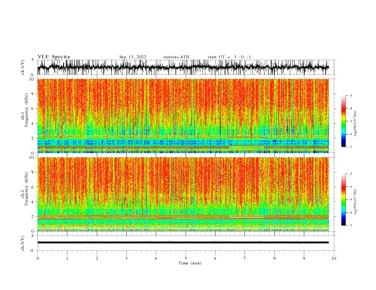Click the 'station=ATH' label
Viewport: 376px width, 290px height.
click(x=176, y=57)
